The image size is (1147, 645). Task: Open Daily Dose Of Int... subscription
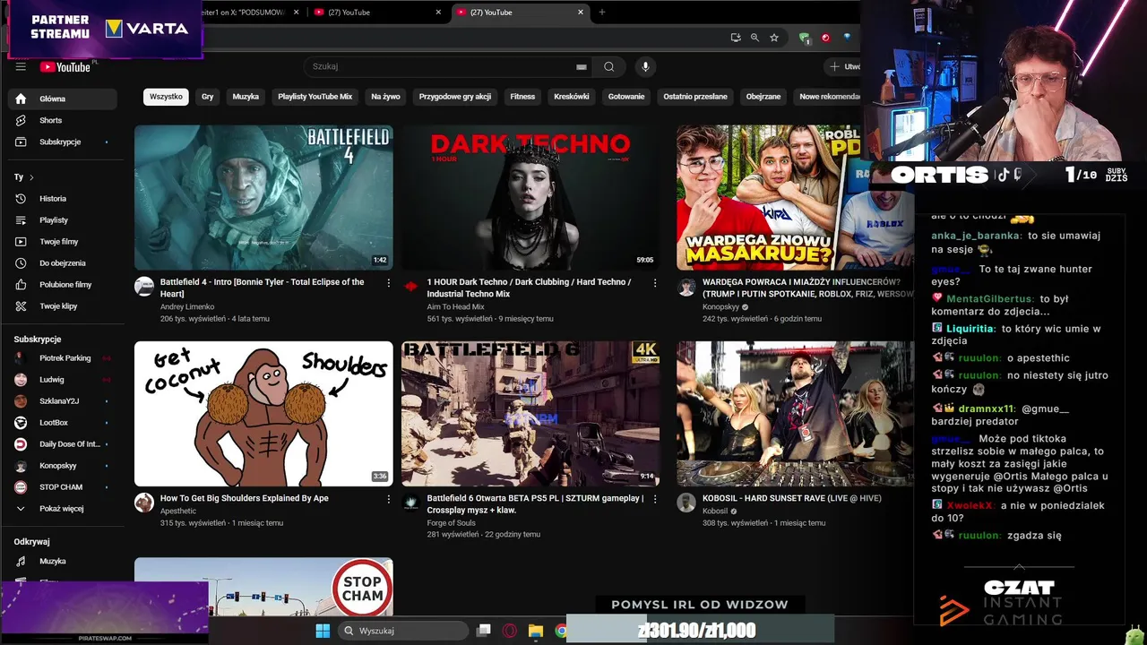tap(63, 443)
